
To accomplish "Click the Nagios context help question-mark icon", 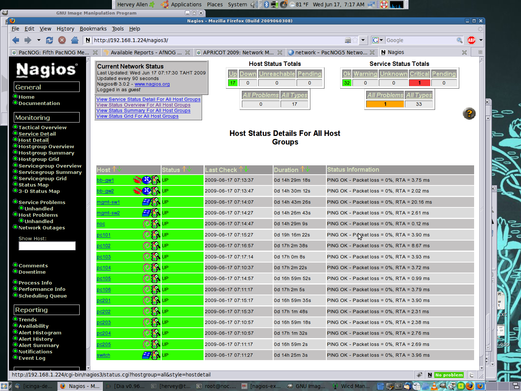I will (x=469, y=113).
